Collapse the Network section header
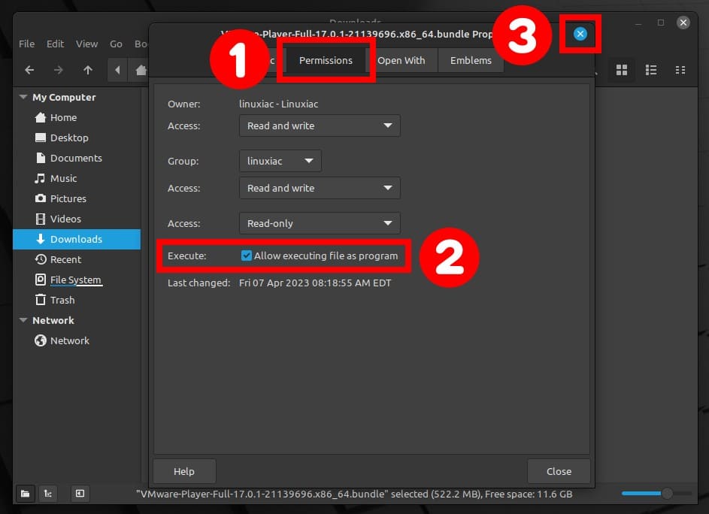709x514 pixels. point(23,320)
